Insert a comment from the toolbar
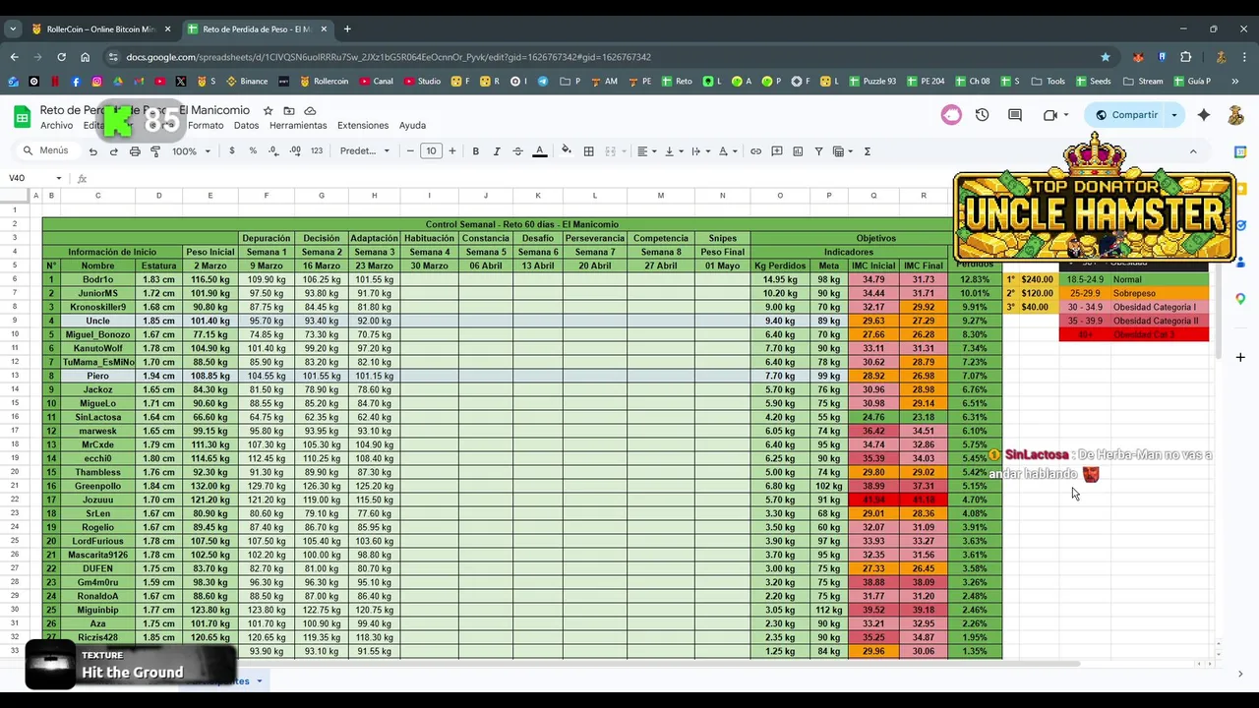Screen dimensions: 1259x708 pyautogui.click(x=777, y=151)
